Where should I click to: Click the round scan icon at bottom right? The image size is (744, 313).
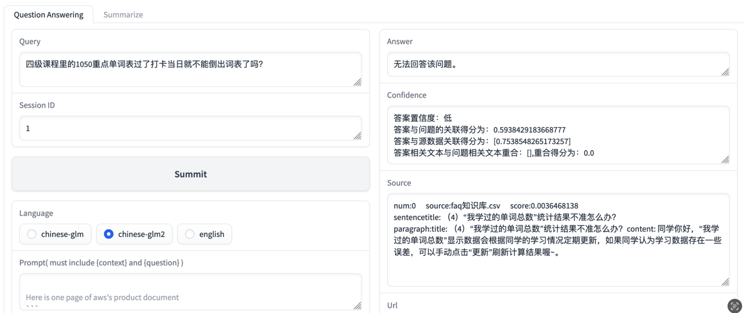pos(735,305)
